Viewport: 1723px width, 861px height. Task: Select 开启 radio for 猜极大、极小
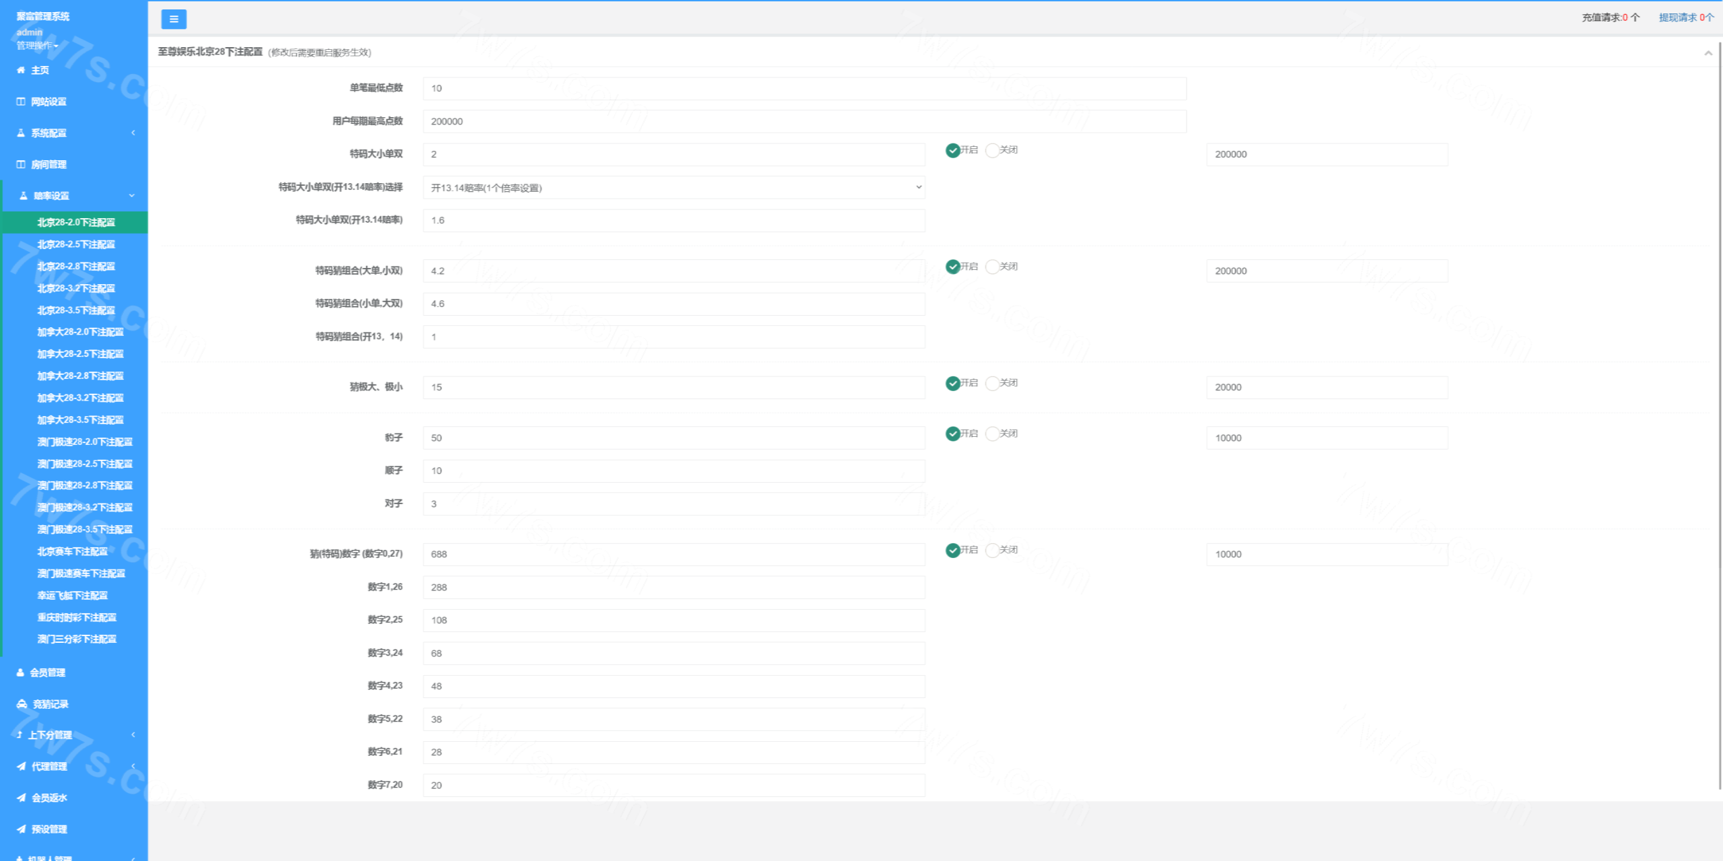click(953, 383)
